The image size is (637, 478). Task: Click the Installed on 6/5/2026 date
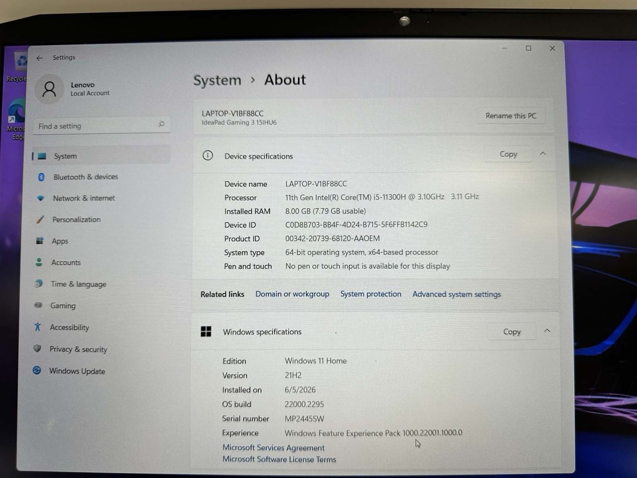[x=300, y=390]
